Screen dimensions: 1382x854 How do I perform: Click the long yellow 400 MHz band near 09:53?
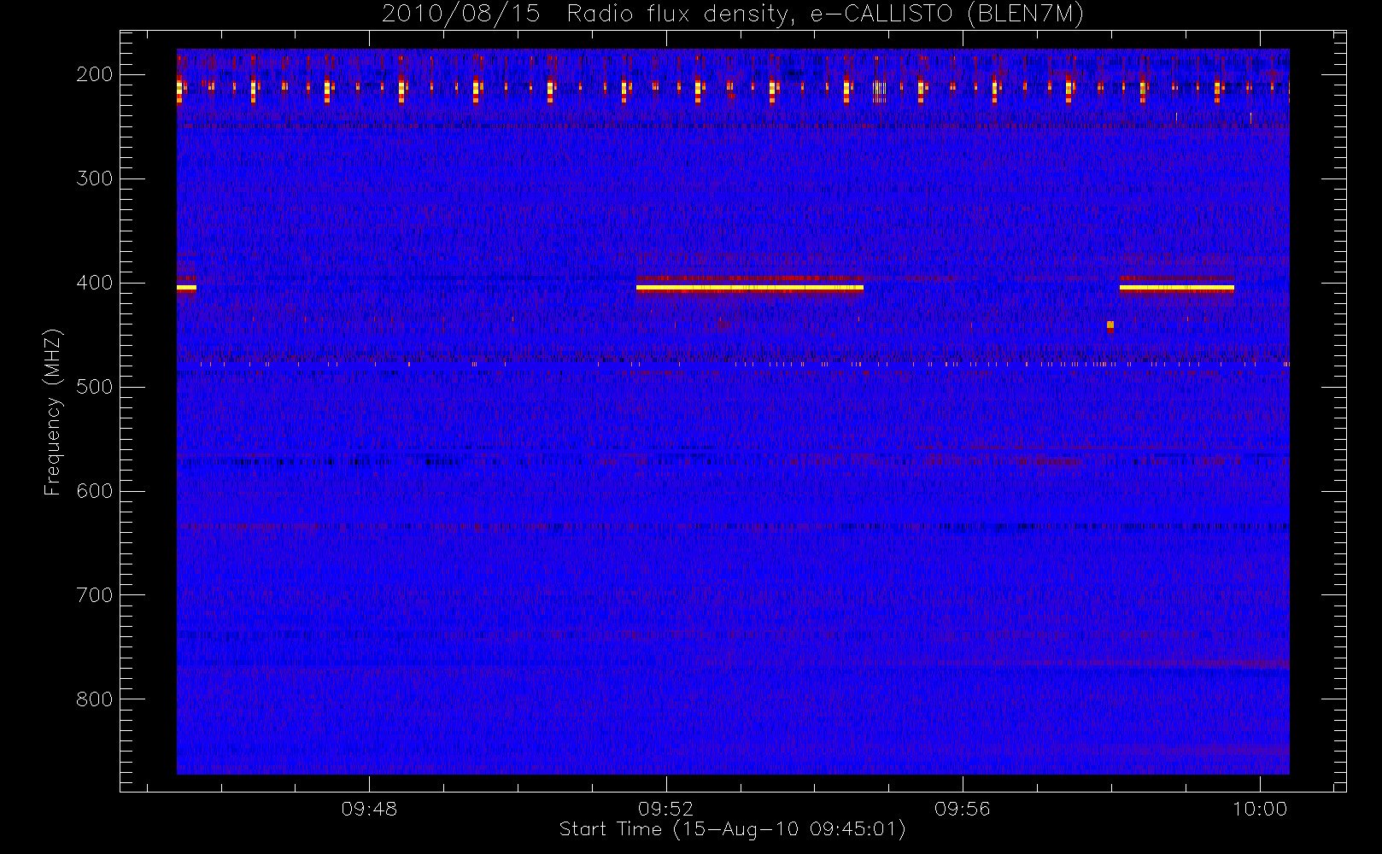tap(750, 288)
